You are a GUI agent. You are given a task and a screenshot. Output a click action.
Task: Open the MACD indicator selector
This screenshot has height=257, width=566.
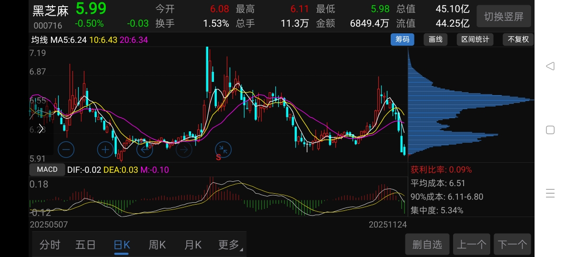(x=47, y=169)
